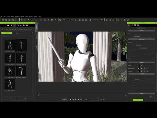Click the Save Project icon
This screenshot has height=118, width=157.
[x=9, y=20]
